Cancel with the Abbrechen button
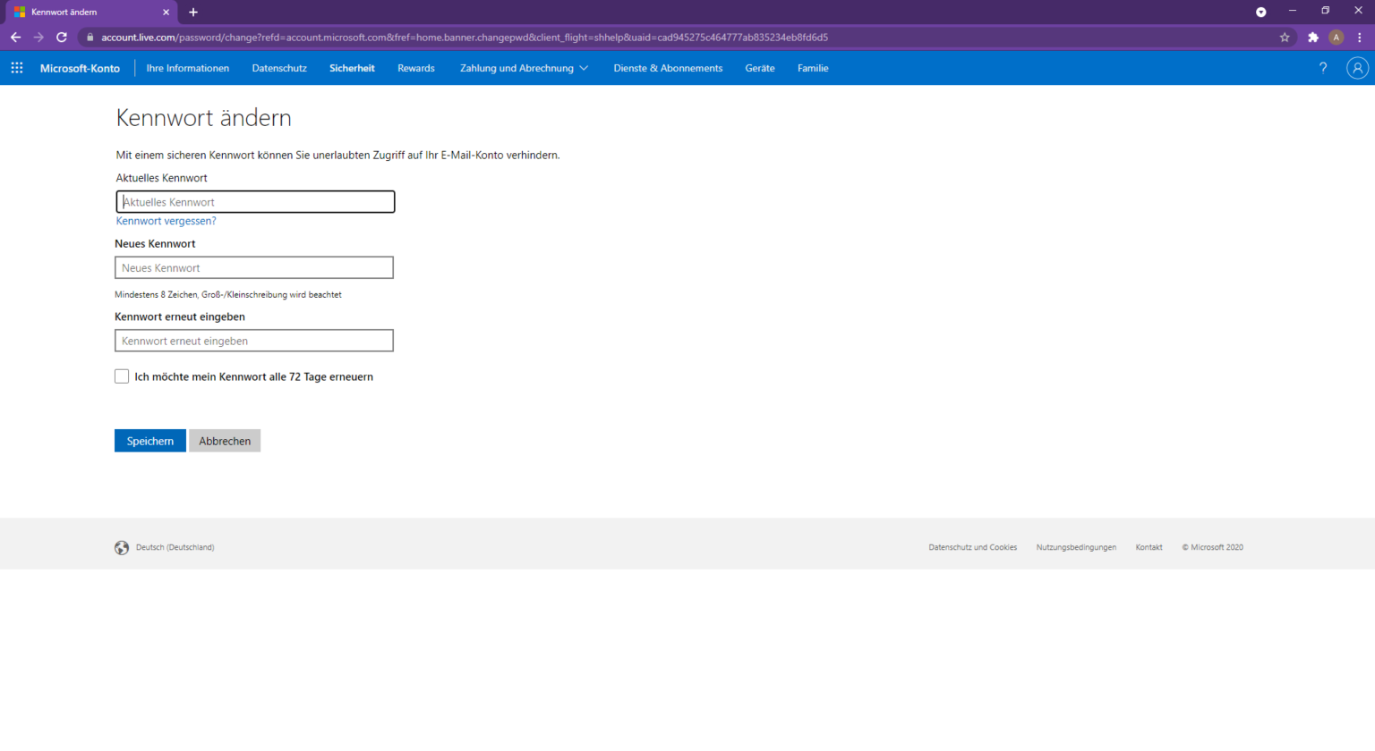1375x751 pixels. coord(224,441)
